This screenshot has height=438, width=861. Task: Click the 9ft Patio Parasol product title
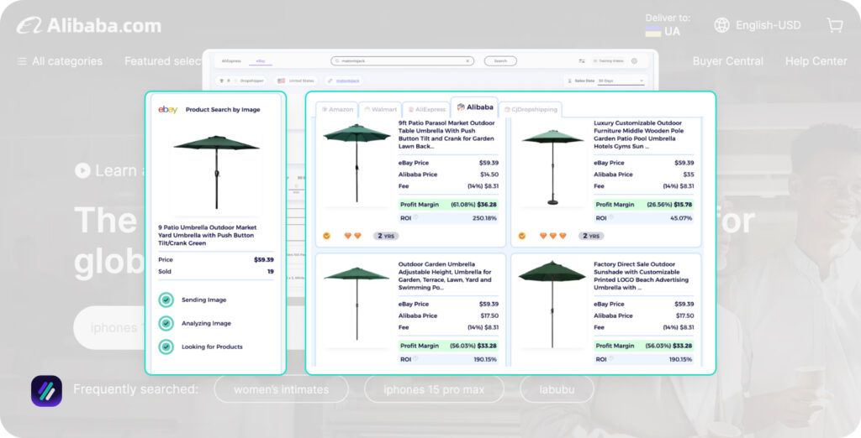pos(446,135)
